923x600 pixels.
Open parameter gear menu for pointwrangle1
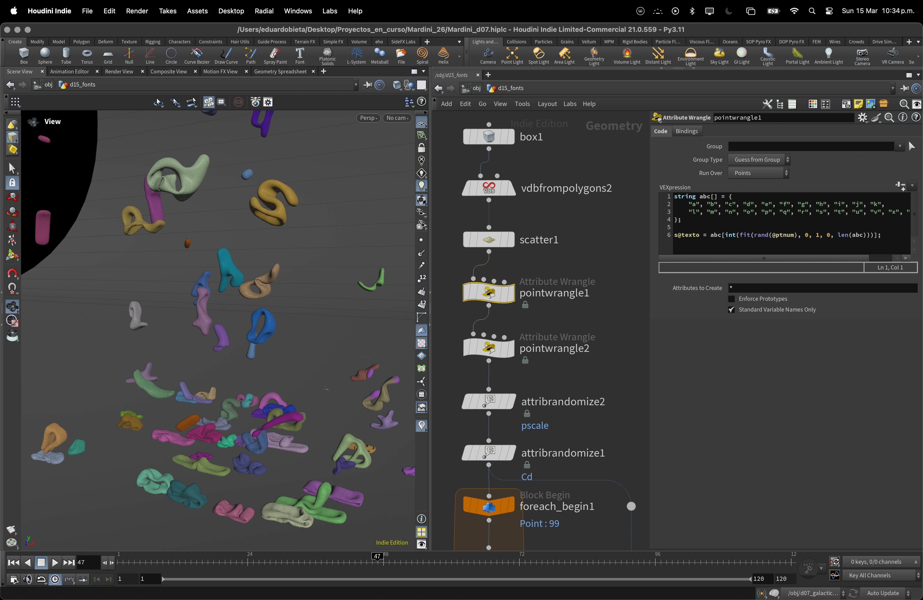click(x=862, y=118)
